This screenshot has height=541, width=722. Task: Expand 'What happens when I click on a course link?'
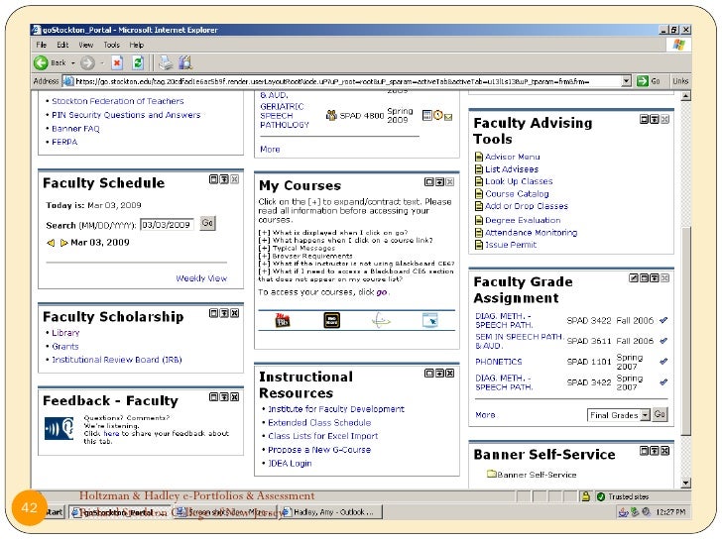pos(264,240)
